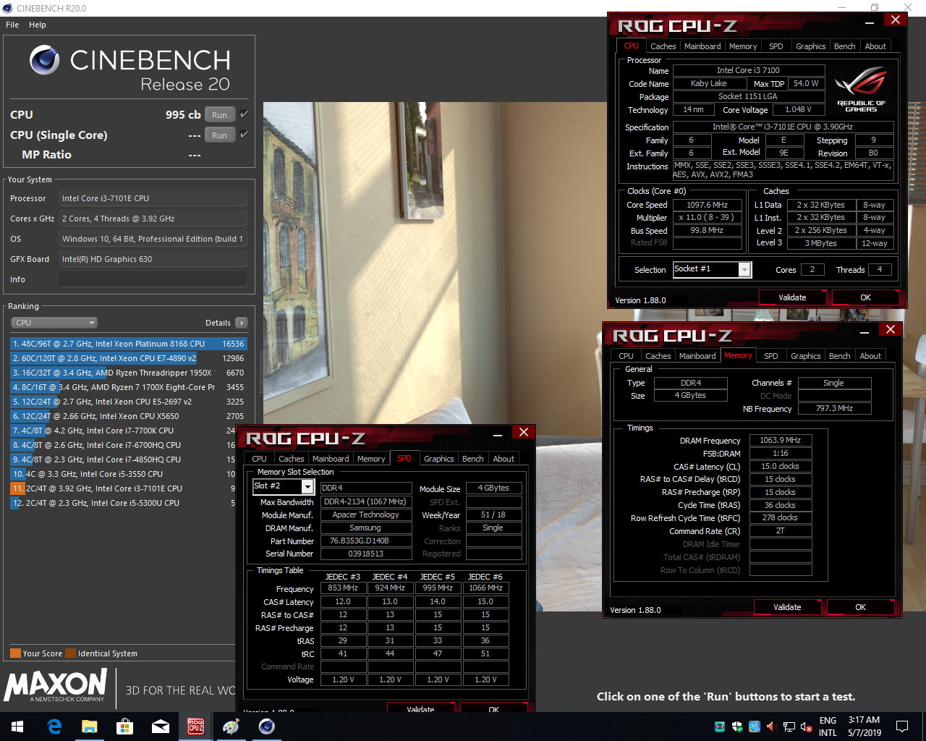Open the CPU ranking dropdown
926x741 pixels.
54,323
